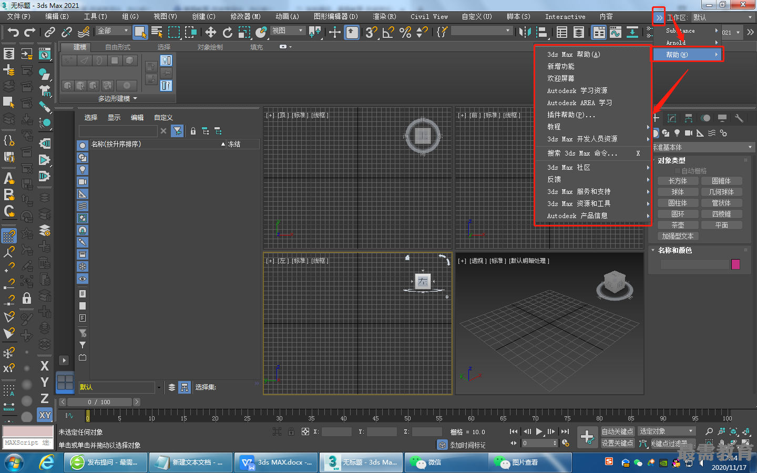This screenshot has width=757, height=473.
Task: Open the workspace 默认 dropdown
Action: (x=723, y=17)
